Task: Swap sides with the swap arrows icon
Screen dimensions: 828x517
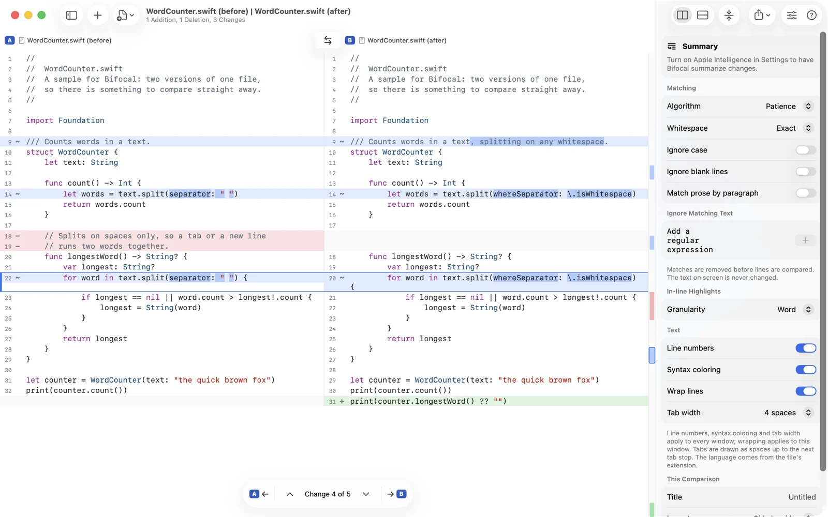Action: tap(328, 40)
